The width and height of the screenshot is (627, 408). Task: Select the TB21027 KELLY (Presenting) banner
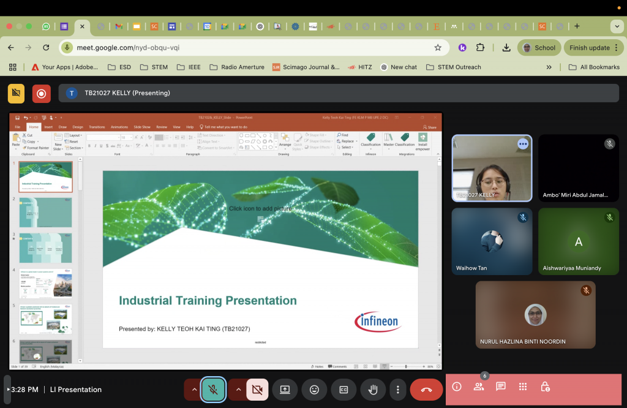[x=339, y=93]
